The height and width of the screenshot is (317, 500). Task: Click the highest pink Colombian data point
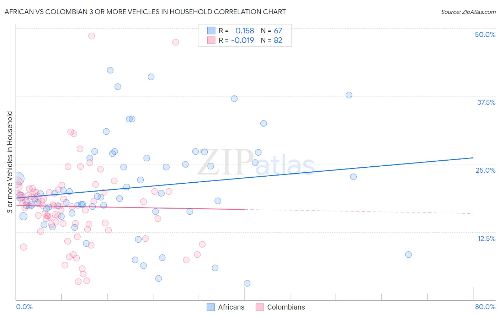point(91,36)
